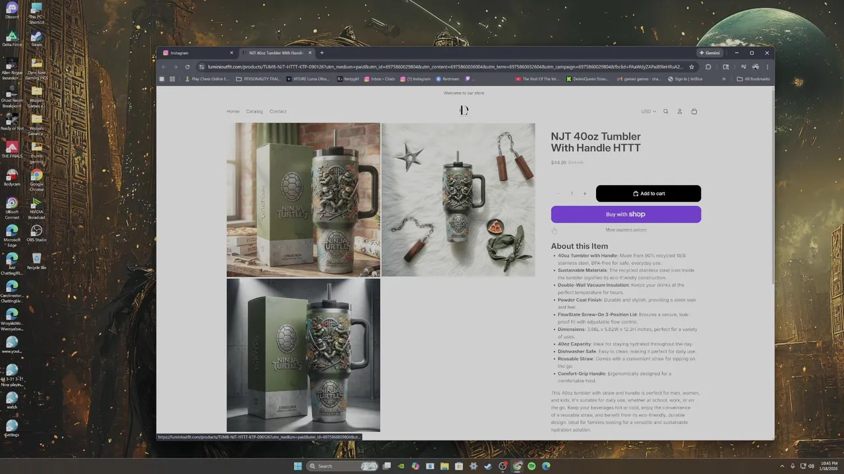
Task: Open Play Chess Online bookmark
Action: pyautogui.click(x=206, y=79)
